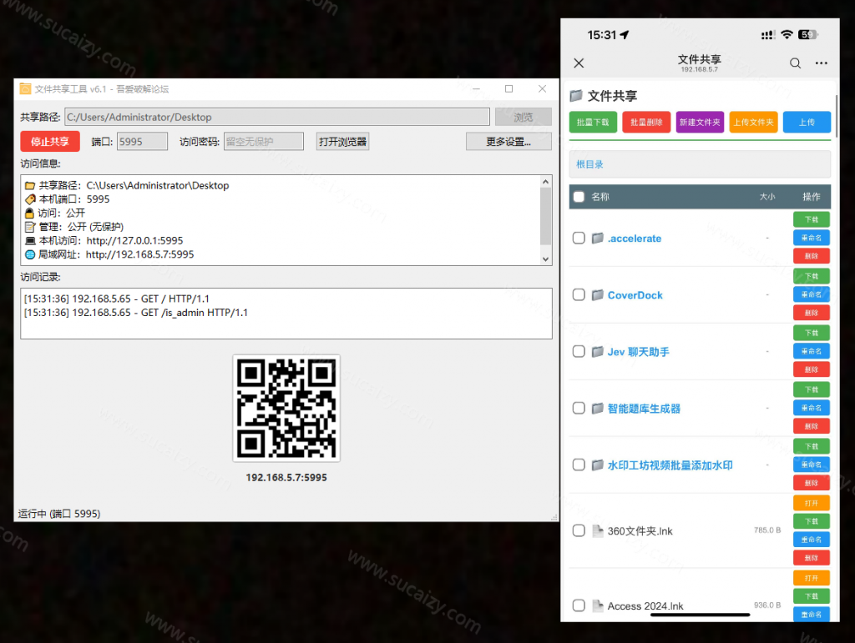Open search in the phone browser header
The image size is (855, 643).
click(795, 63)
